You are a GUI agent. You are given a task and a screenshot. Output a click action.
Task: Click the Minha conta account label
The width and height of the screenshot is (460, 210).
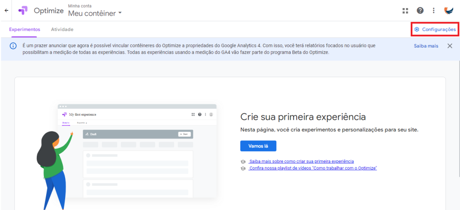tap(79, 5)
